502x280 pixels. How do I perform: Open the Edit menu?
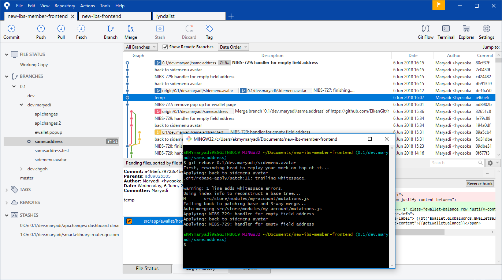point(31,6)
